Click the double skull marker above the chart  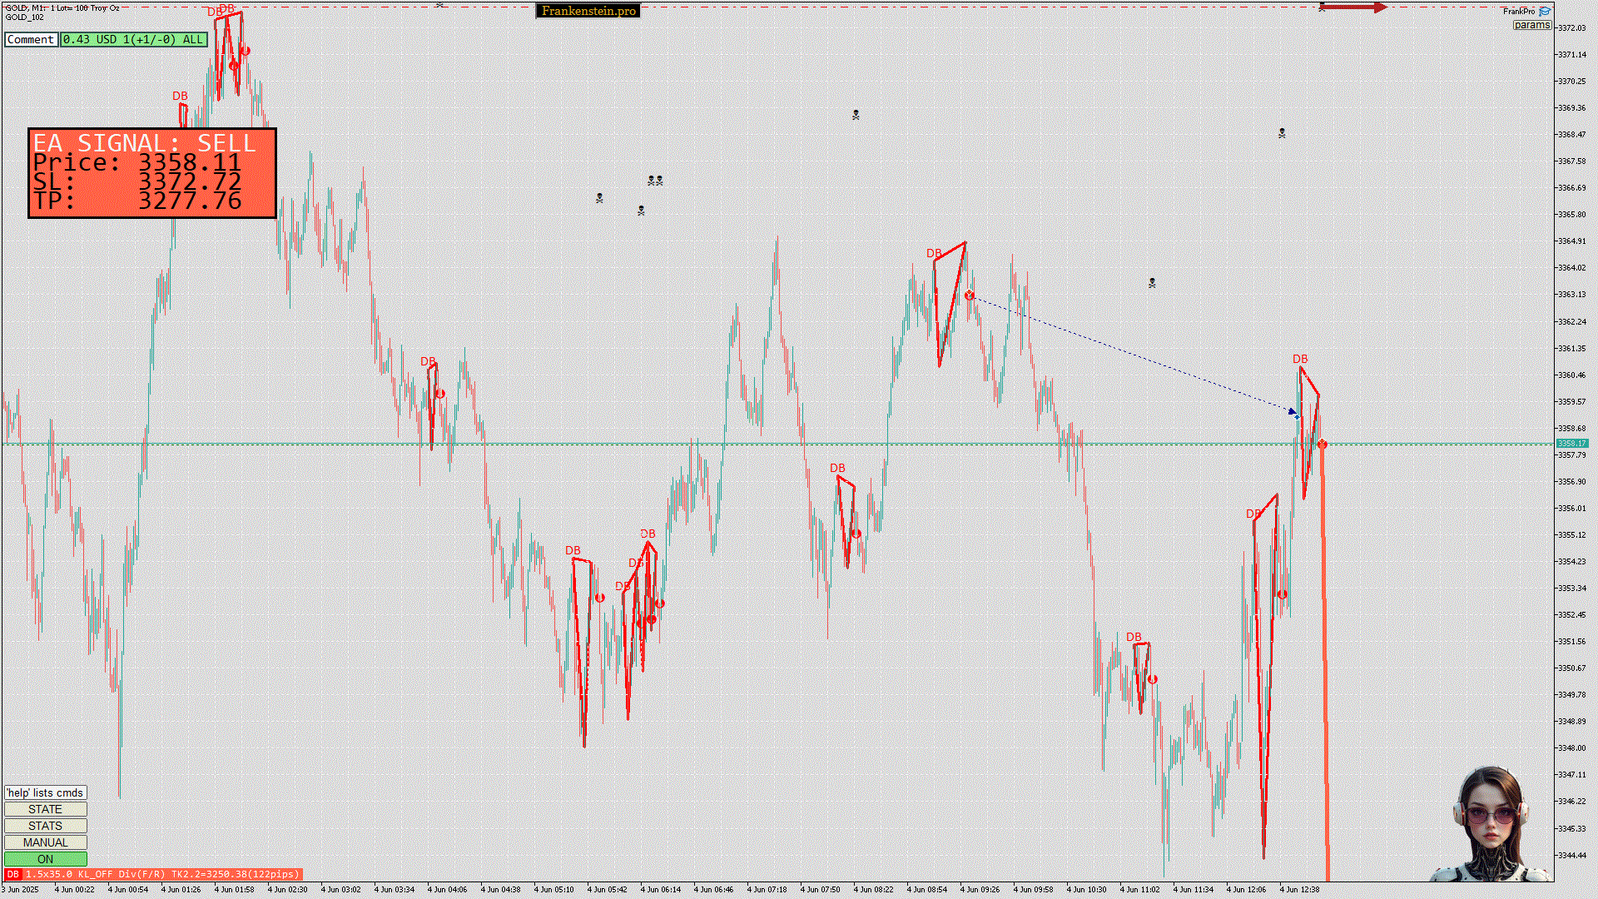[x=655, y=180]
